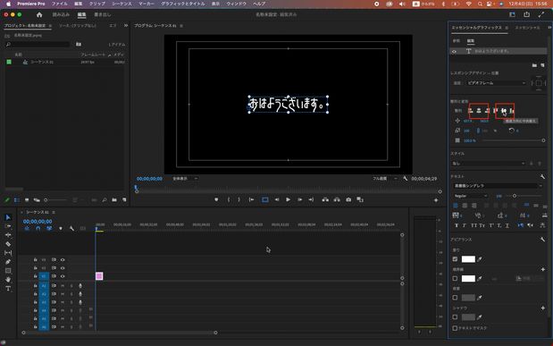553x346 pixels.
Task: Switch to 参照 tab in Essential Graphics
Action: [x=457, y=41]
